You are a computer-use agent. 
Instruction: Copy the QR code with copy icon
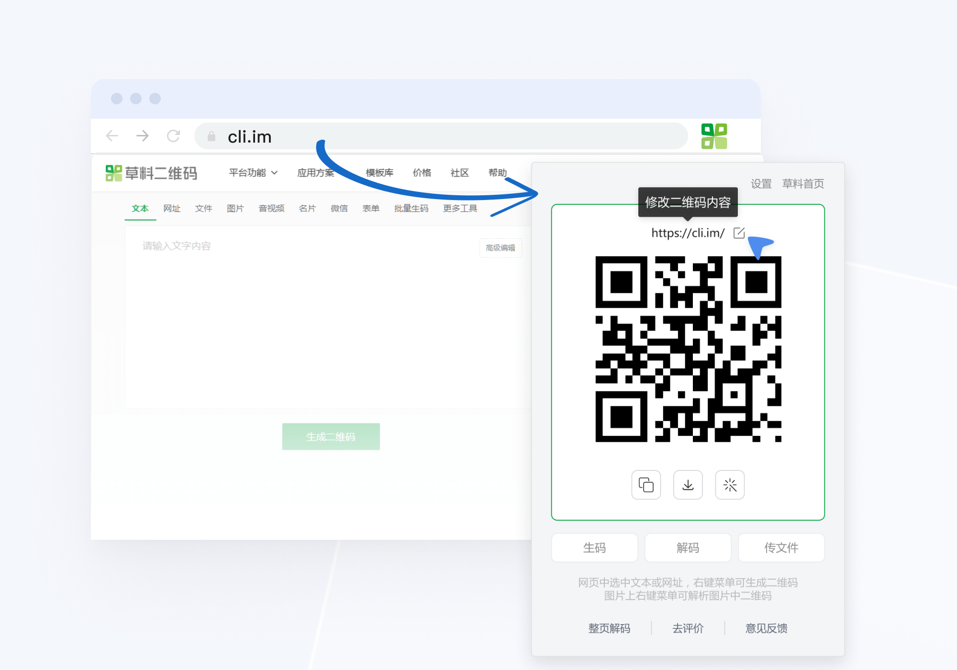tap(646, 485)
